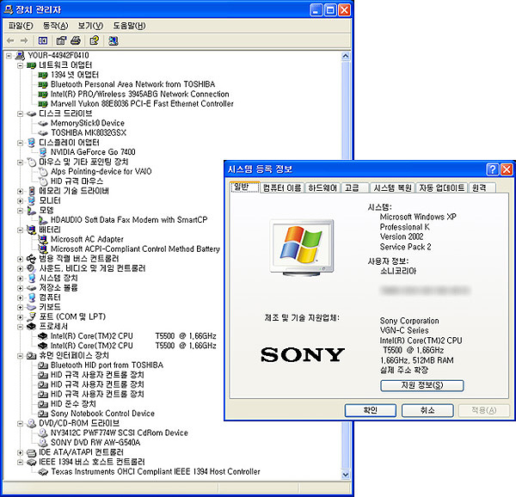The image size is (516, 497).
Task: Collapse the 디스플레이 어댑터 category
Action: [20, 143]
